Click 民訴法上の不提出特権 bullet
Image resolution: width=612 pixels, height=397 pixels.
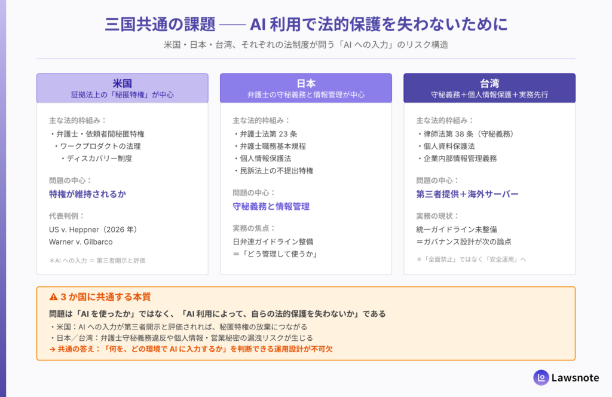(x=273, y=170)
